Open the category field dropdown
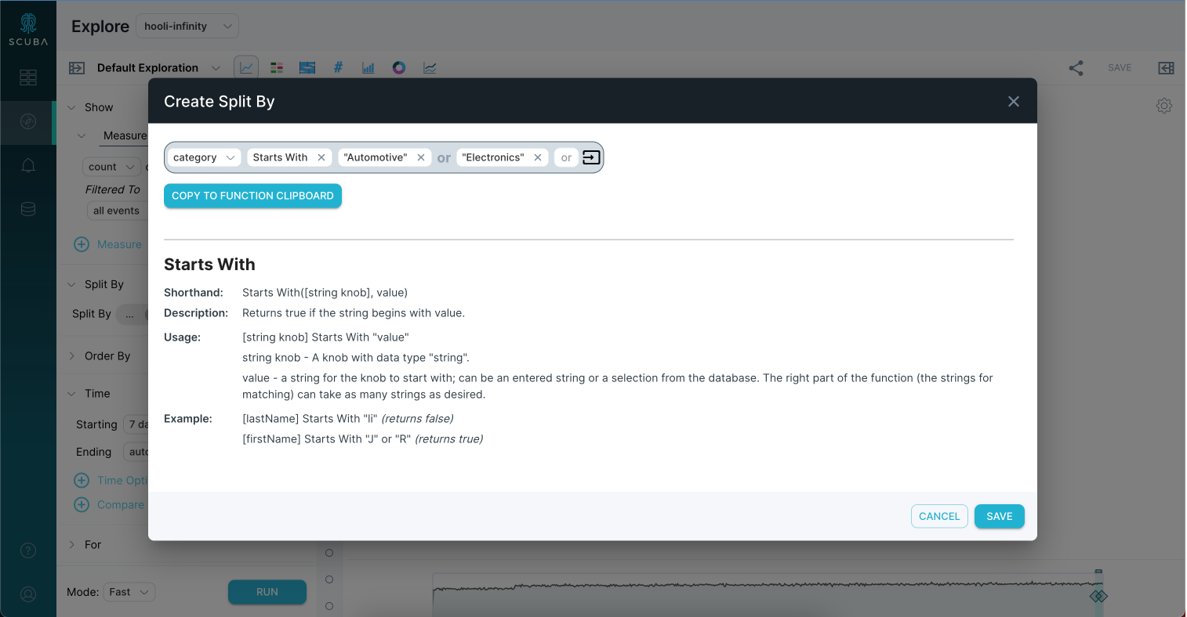1187x617 pixels. [x=205, y=157]
